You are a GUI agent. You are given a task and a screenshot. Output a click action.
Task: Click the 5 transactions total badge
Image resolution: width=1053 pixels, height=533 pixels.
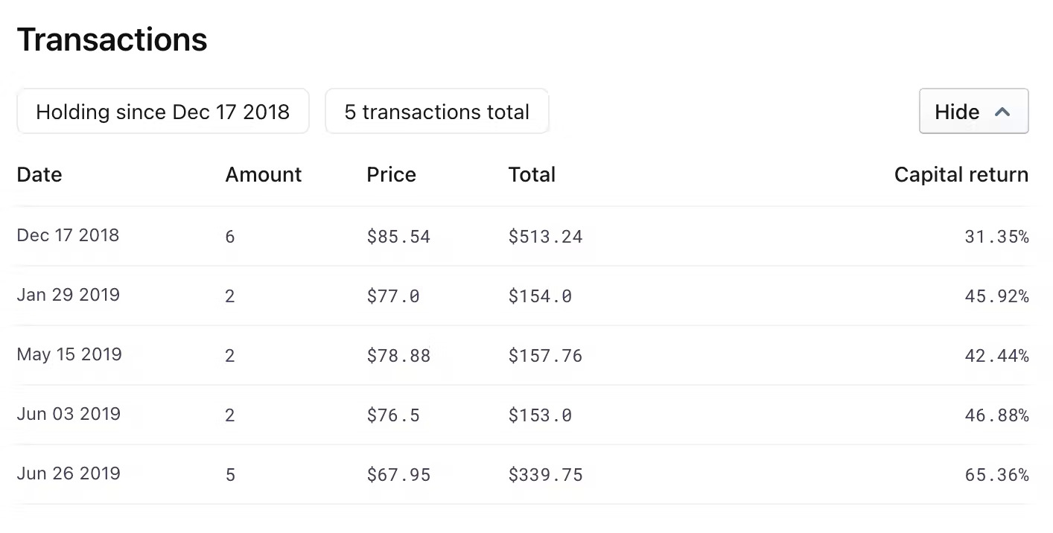(436, 112)
